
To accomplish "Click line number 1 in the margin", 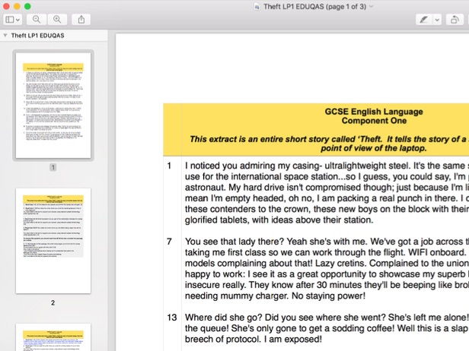I will (169, 166).
